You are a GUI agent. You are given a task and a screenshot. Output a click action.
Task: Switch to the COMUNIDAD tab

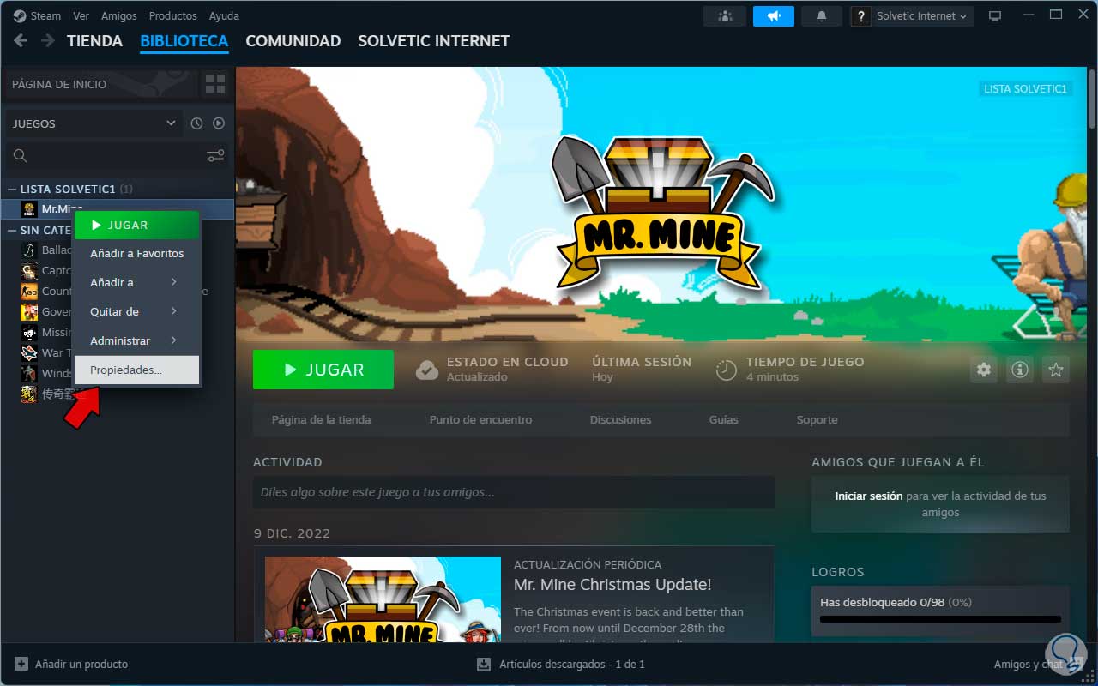293,40
